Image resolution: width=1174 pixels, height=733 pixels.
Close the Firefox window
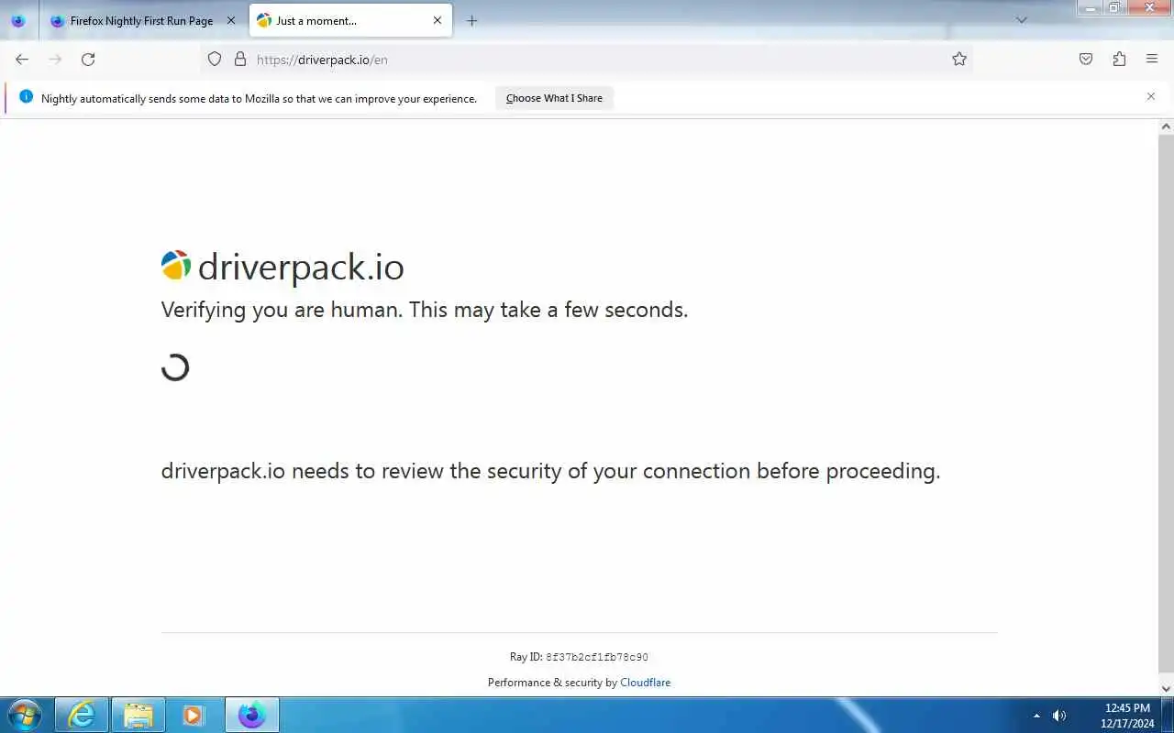tap(1148, 7)
